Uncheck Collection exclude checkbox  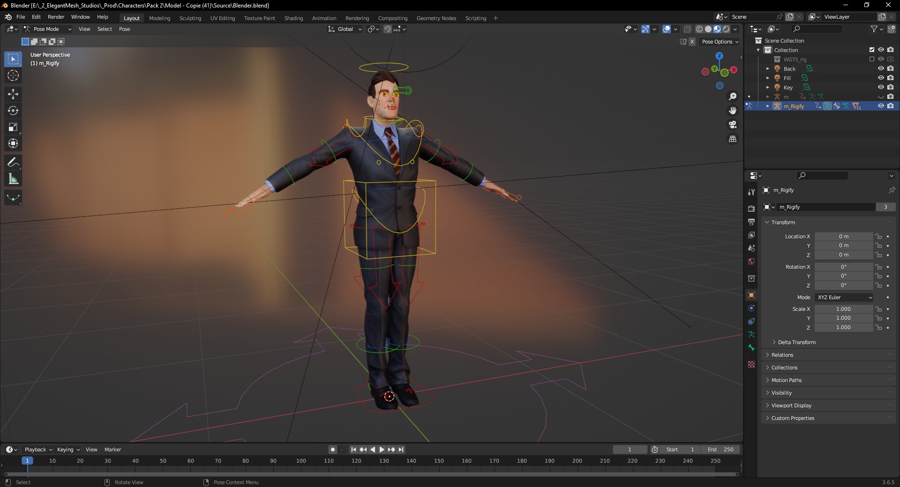(x=872, y=50)
